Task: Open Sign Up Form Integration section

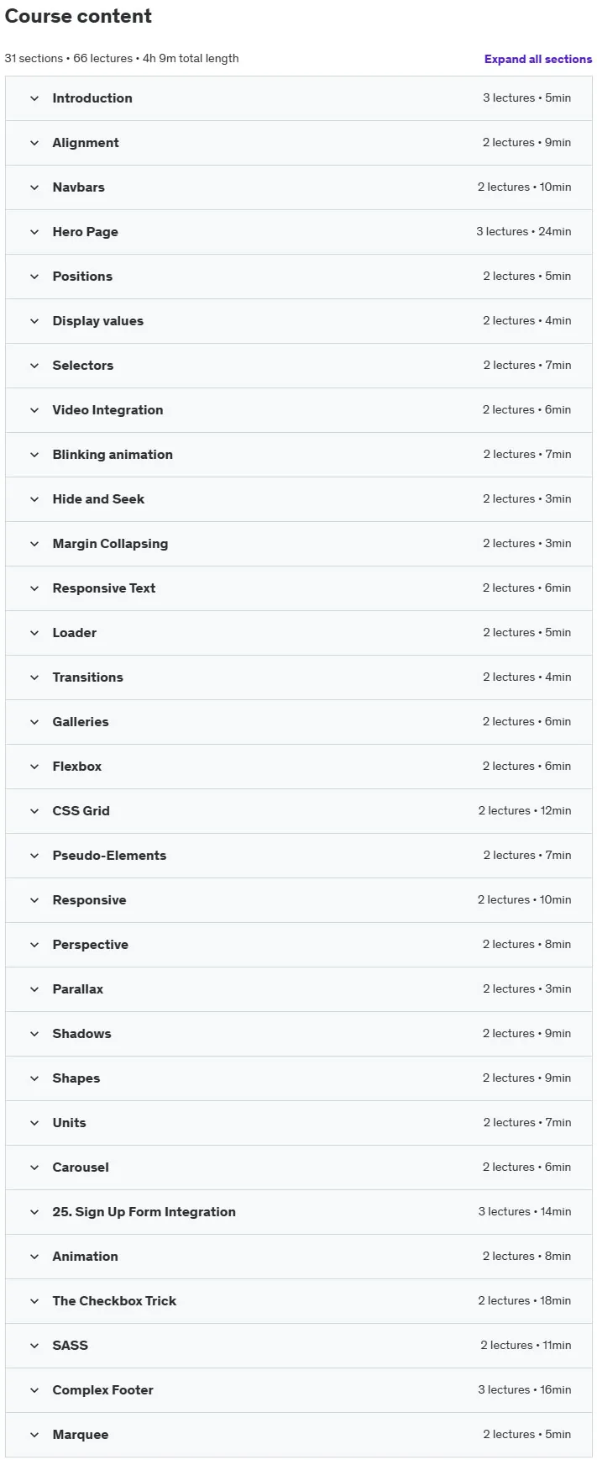Action: click(299, 1212)
